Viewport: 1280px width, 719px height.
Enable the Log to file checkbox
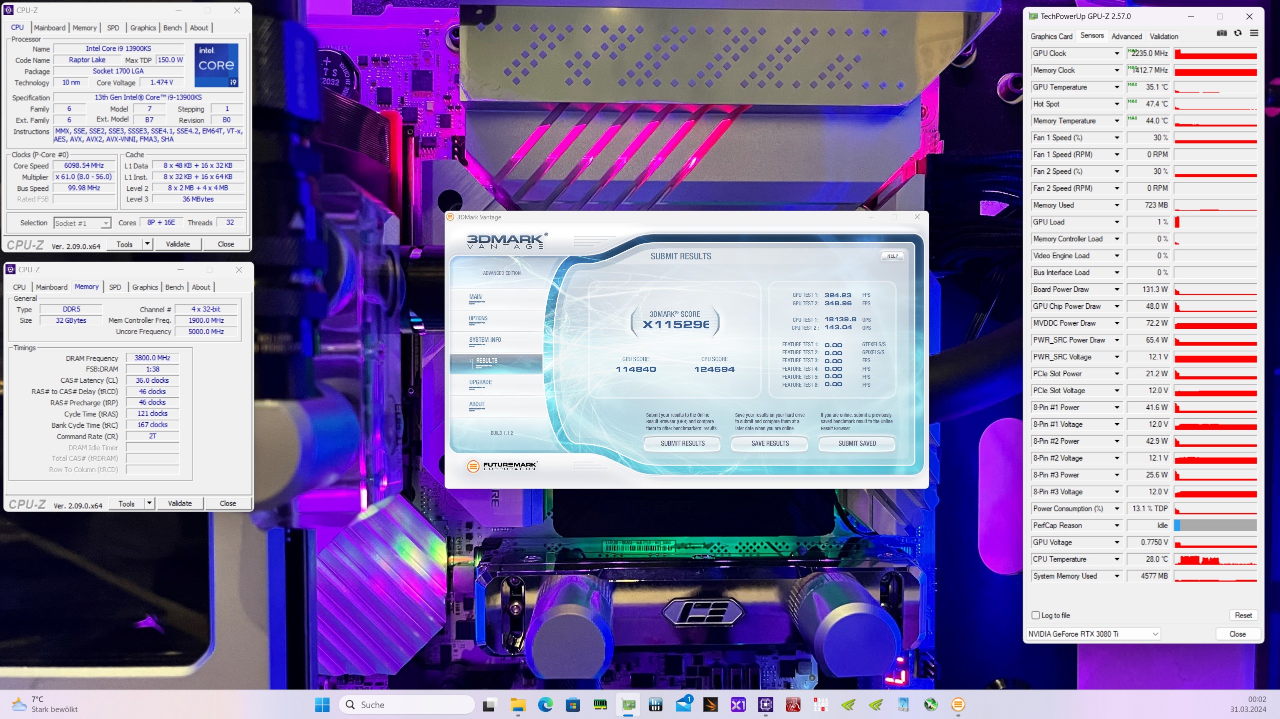(1035, 615)
